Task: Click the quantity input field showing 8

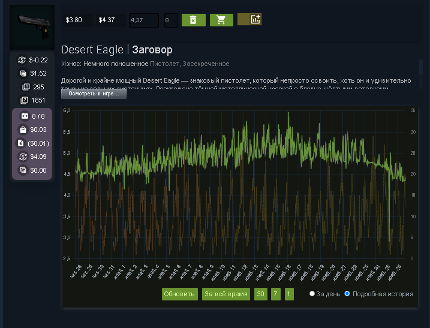Action: (x=171, y=20)
